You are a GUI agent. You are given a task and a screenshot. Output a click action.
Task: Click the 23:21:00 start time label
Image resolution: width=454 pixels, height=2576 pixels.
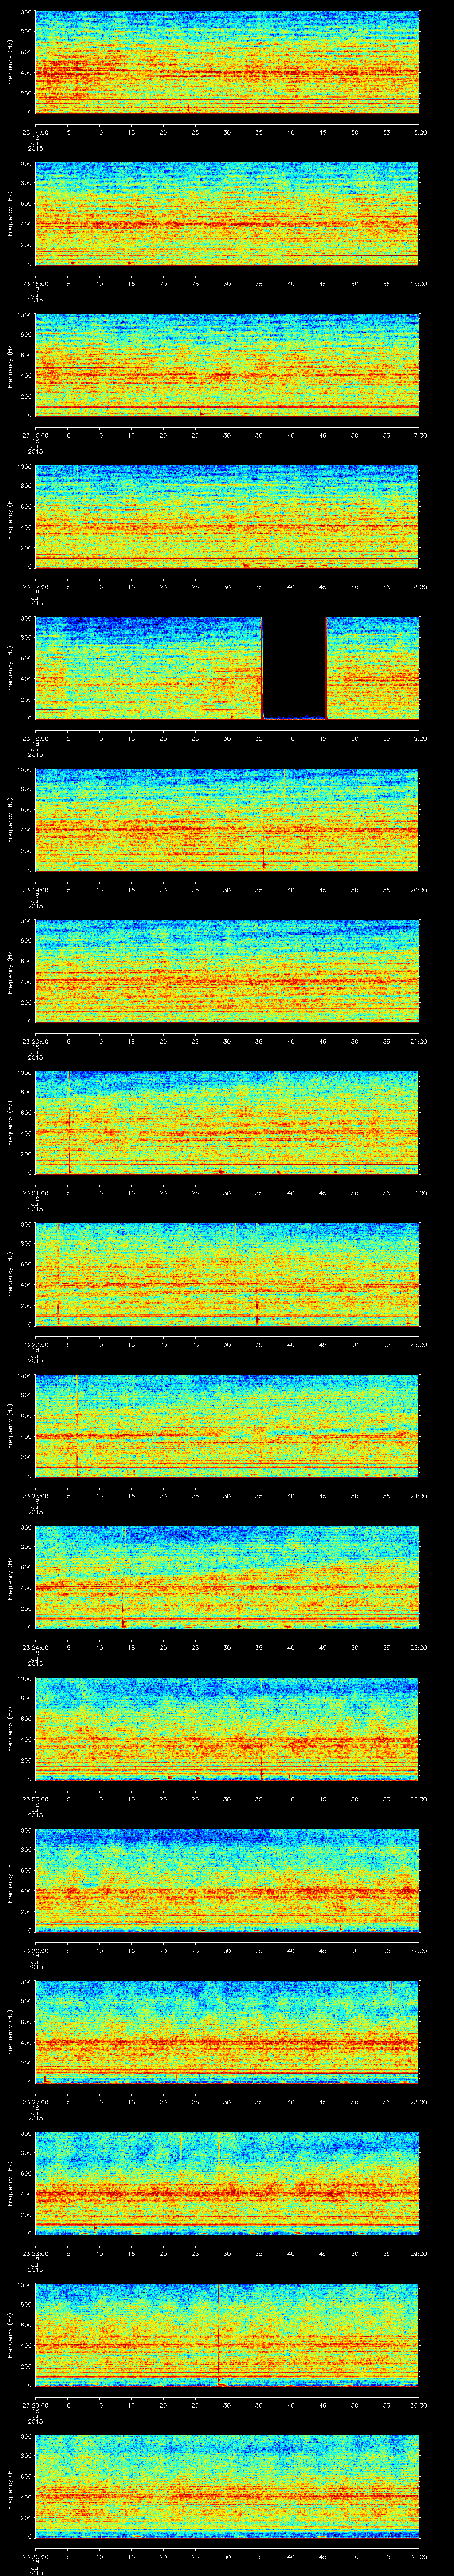tap(35, 1193)
